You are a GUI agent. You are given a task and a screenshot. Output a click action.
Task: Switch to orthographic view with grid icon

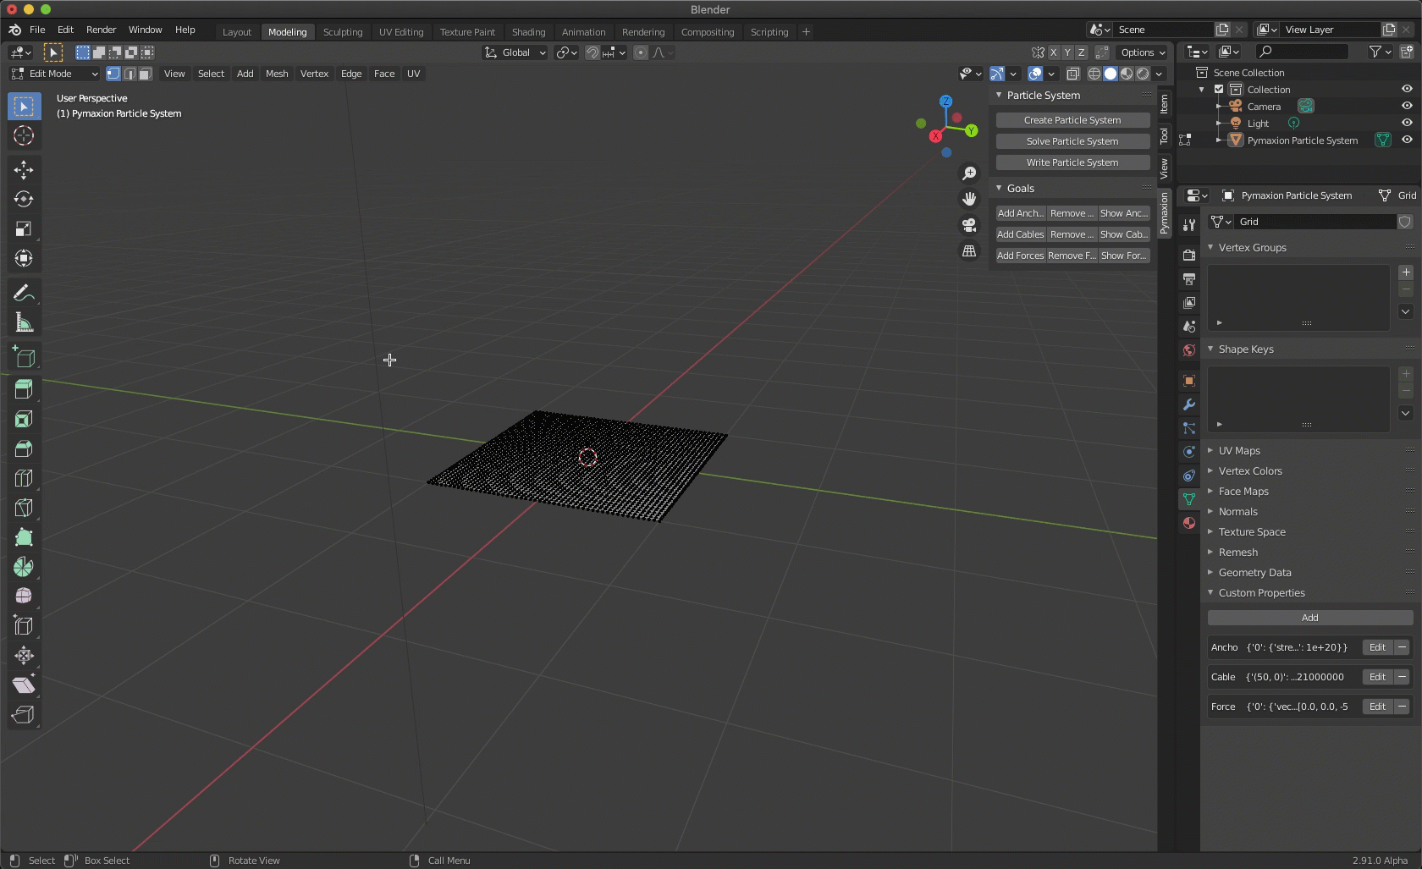(x=969, y=251)
